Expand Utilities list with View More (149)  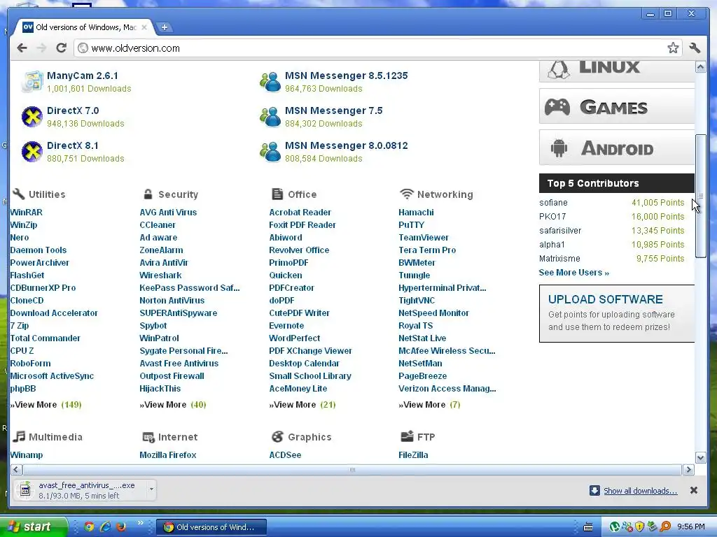click(x=46, y=405)
